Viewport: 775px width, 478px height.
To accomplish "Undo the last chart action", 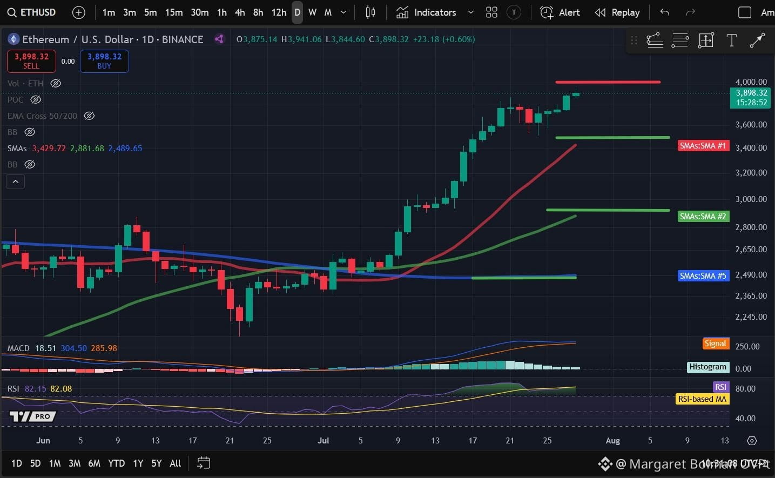I will pyautogui.click(x=665, y=12).
